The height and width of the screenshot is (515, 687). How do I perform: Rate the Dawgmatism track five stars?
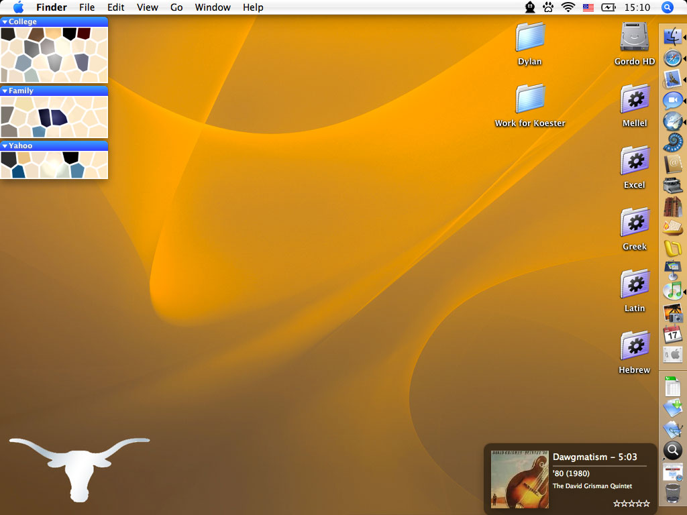point(647,504)
